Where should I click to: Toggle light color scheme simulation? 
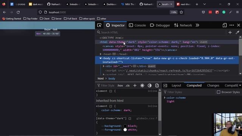pos(142,86)
